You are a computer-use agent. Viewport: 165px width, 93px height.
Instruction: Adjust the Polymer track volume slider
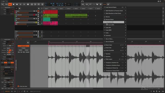27,13
